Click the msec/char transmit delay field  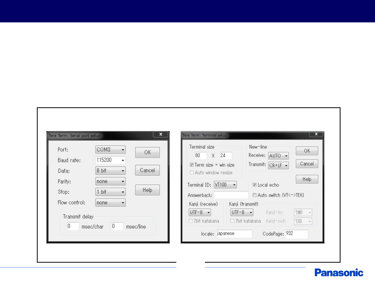pos(73,226)
